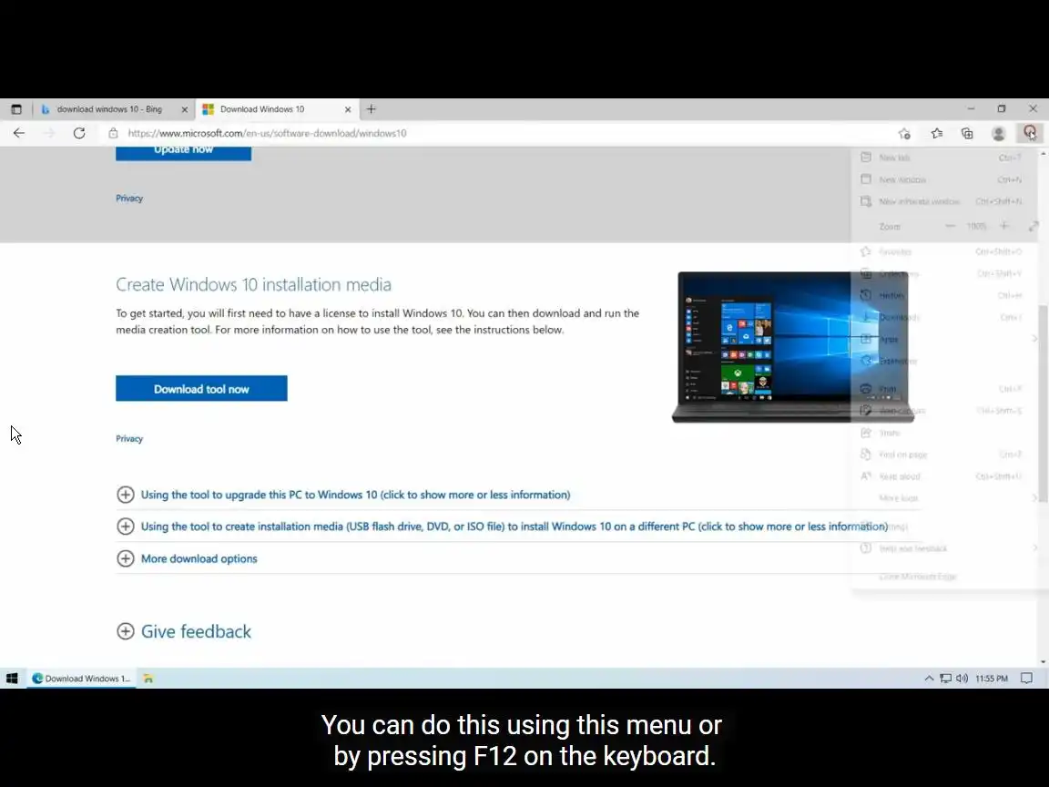Open Privacy link below 'Download tool now'
1049x787 pixels.
[x=129, y=438]
